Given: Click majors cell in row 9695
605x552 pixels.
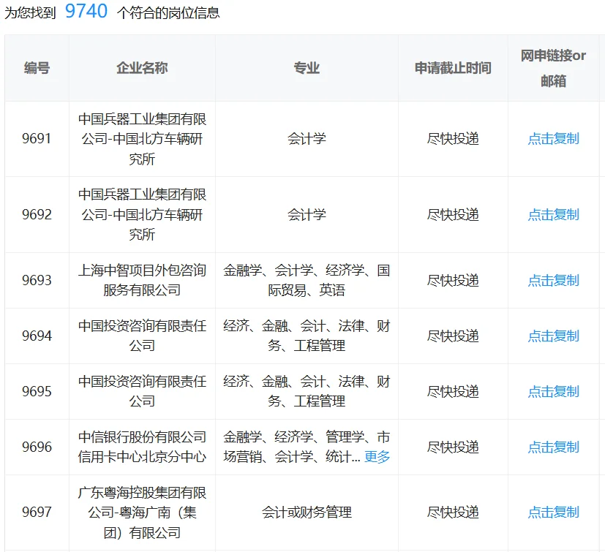Looking at the screenshot, I should coord(307,392).
